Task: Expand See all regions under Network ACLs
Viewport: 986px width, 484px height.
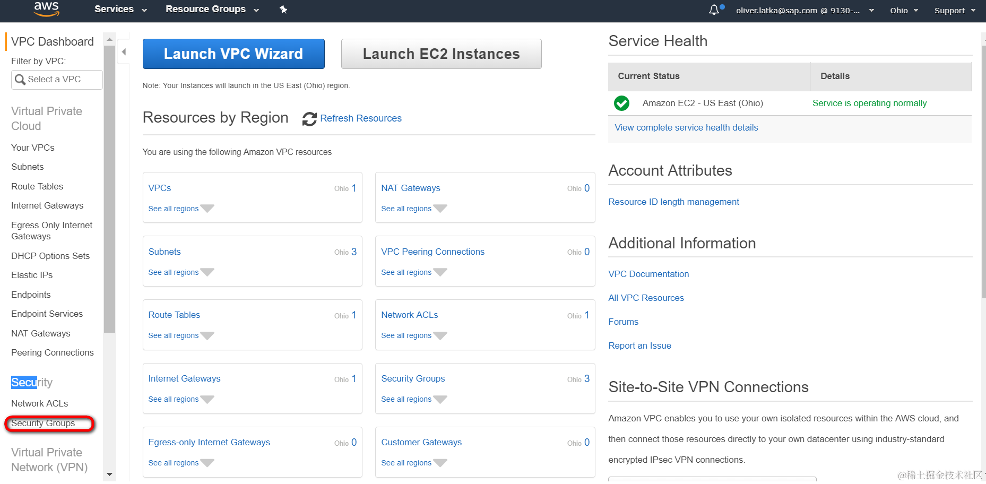Action: 414,335
